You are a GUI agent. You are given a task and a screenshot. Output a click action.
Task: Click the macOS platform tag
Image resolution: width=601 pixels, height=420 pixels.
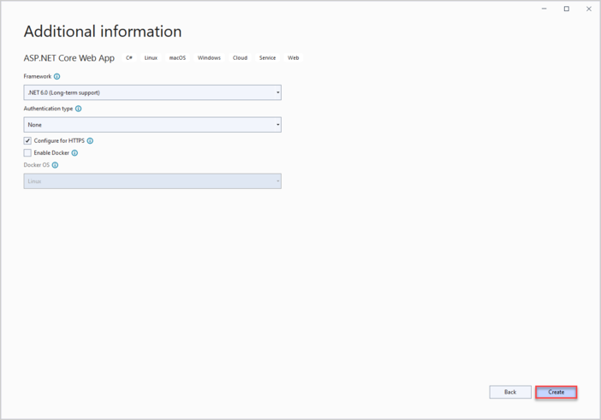coord(177,58)
